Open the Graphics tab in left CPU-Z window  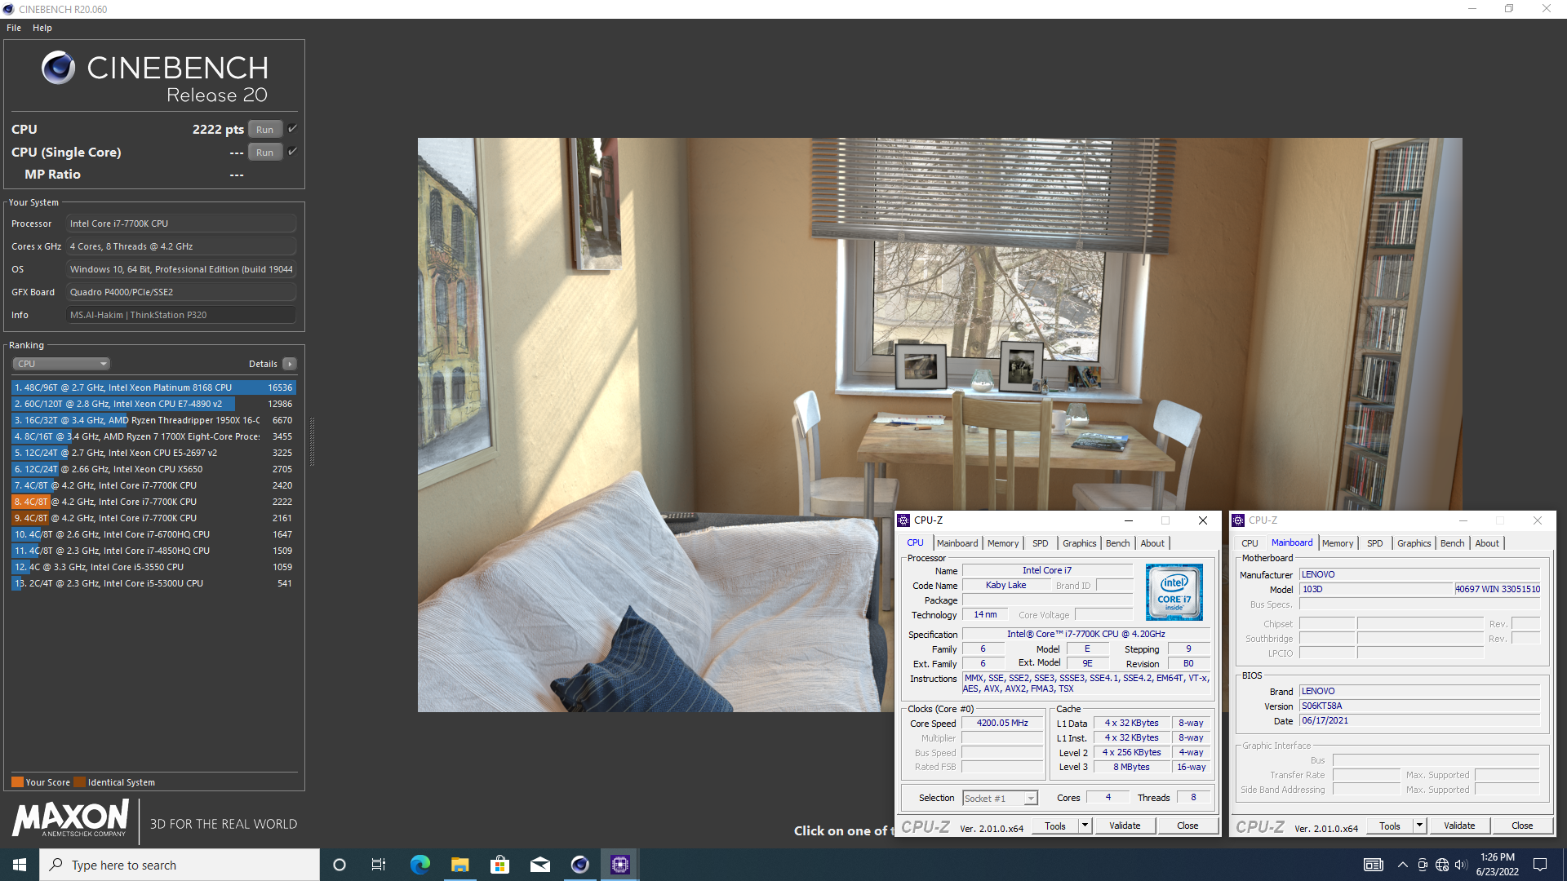point(1079,543)
